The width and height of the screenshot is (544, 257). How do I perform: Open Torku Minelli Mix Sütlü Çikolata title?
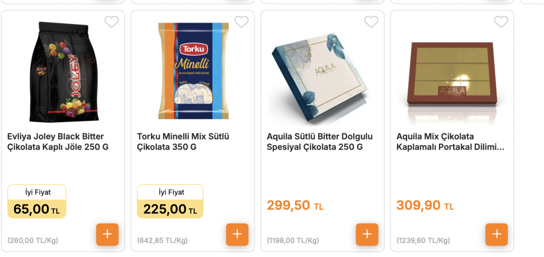pos(183,142)
